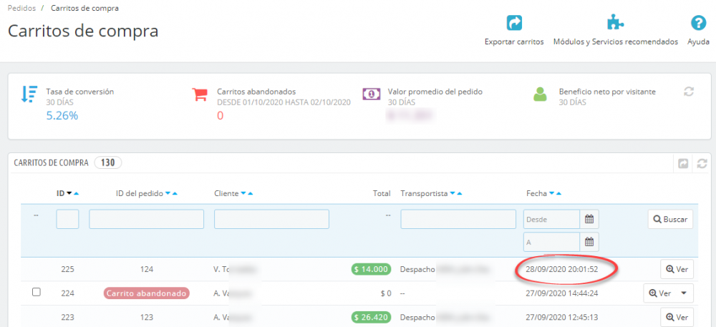
Task: Click the 5.26% conversion rate value
Action: [x=62, y=116]
